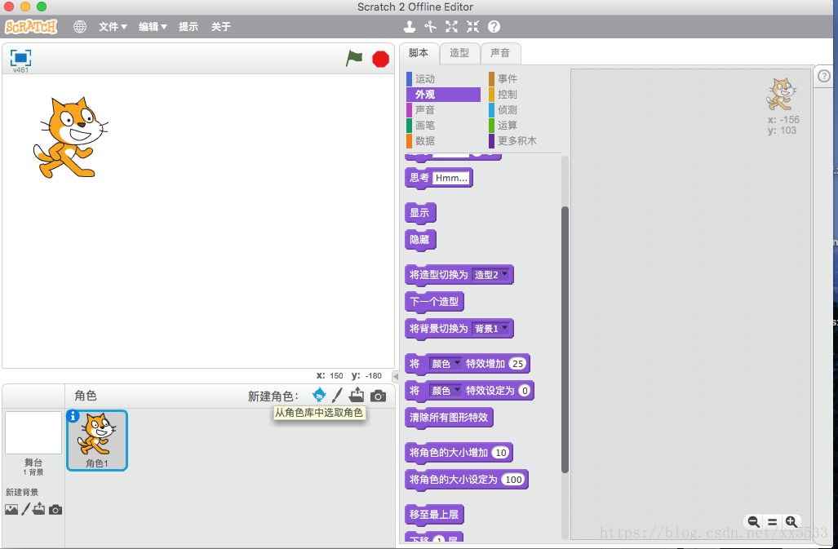Click the block help question tool

click(494, 26)
